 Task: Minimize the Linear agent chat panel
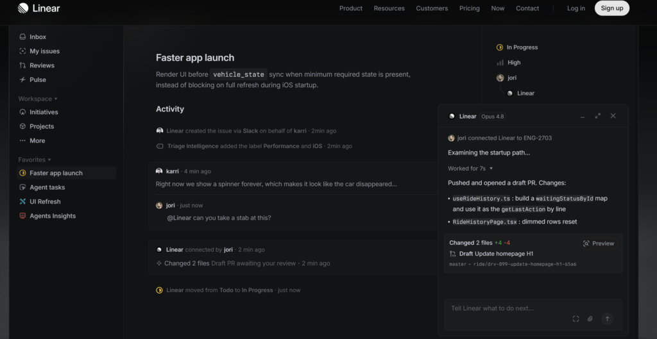click(583, 117)
